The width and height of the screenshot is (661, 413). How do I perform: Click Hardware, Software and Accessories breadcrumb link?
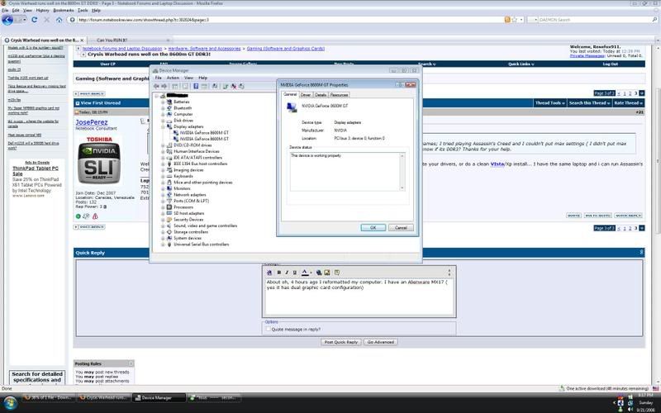tap(204, 49)
